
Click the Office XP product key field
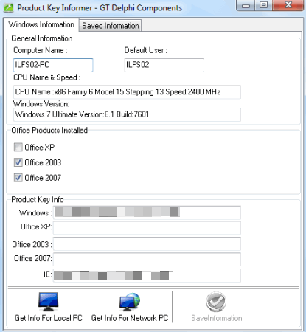click(147, 228)
